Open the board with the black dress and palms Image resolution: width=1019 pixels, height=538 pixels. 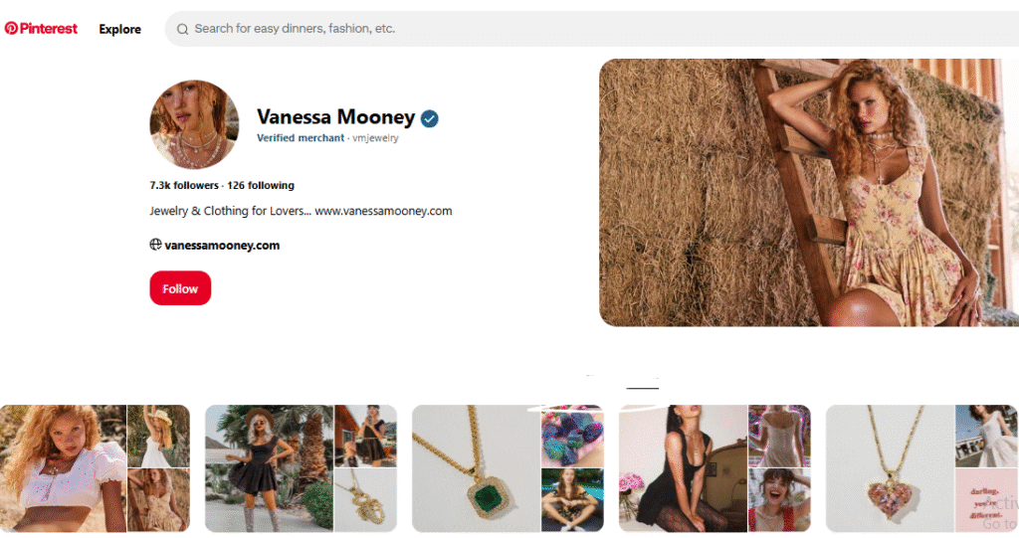tap(301, 468)
